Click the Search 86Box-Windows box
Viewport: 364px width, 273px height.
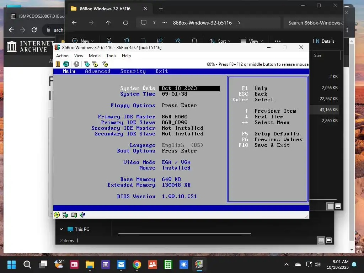[x=314, y=23]
